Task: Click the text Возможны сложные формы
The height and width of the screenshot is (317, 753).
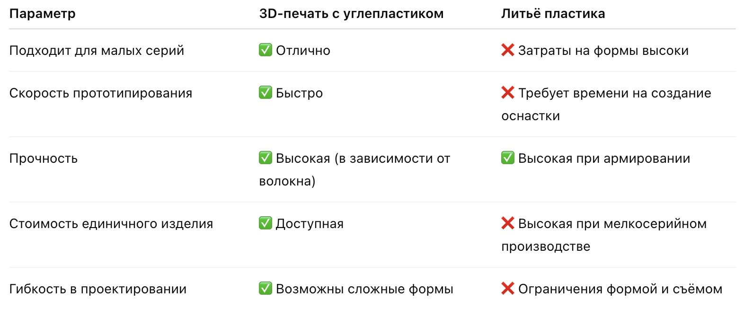Action: coord(364,289)
